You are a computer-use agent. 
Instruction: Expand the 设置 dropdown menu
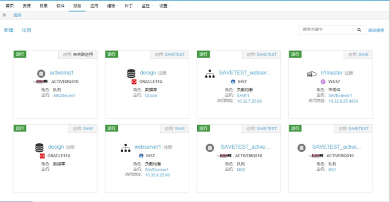164,6
